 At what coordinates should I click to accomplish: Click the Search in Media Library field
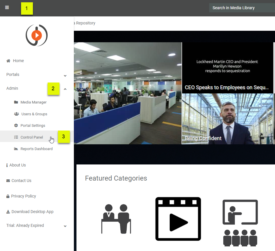242,8
